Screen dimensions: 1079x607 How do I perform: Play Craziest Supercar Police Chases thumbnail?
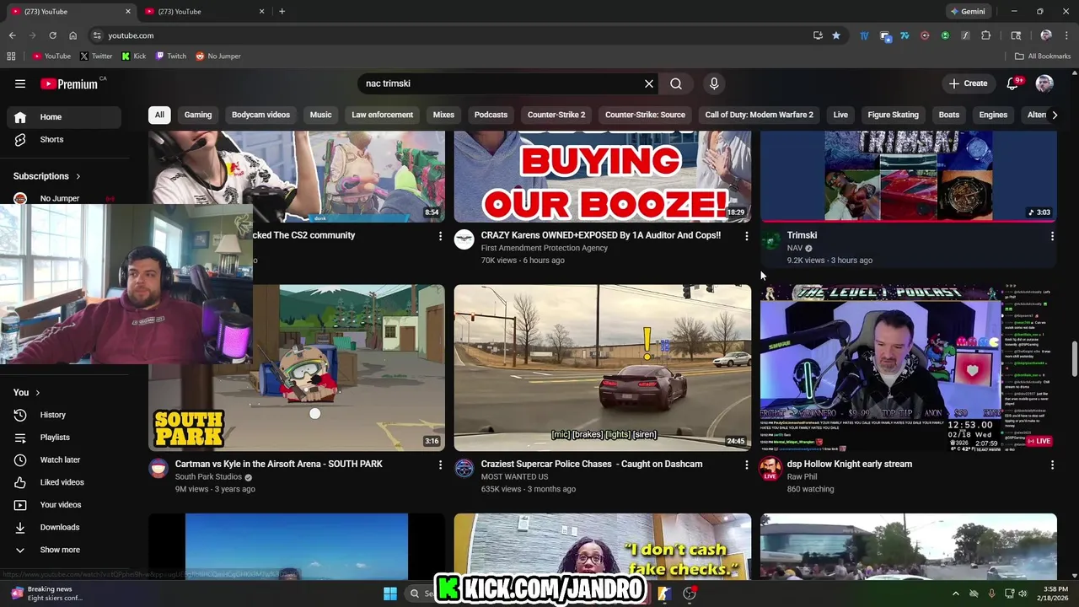(x=603, y=368)
